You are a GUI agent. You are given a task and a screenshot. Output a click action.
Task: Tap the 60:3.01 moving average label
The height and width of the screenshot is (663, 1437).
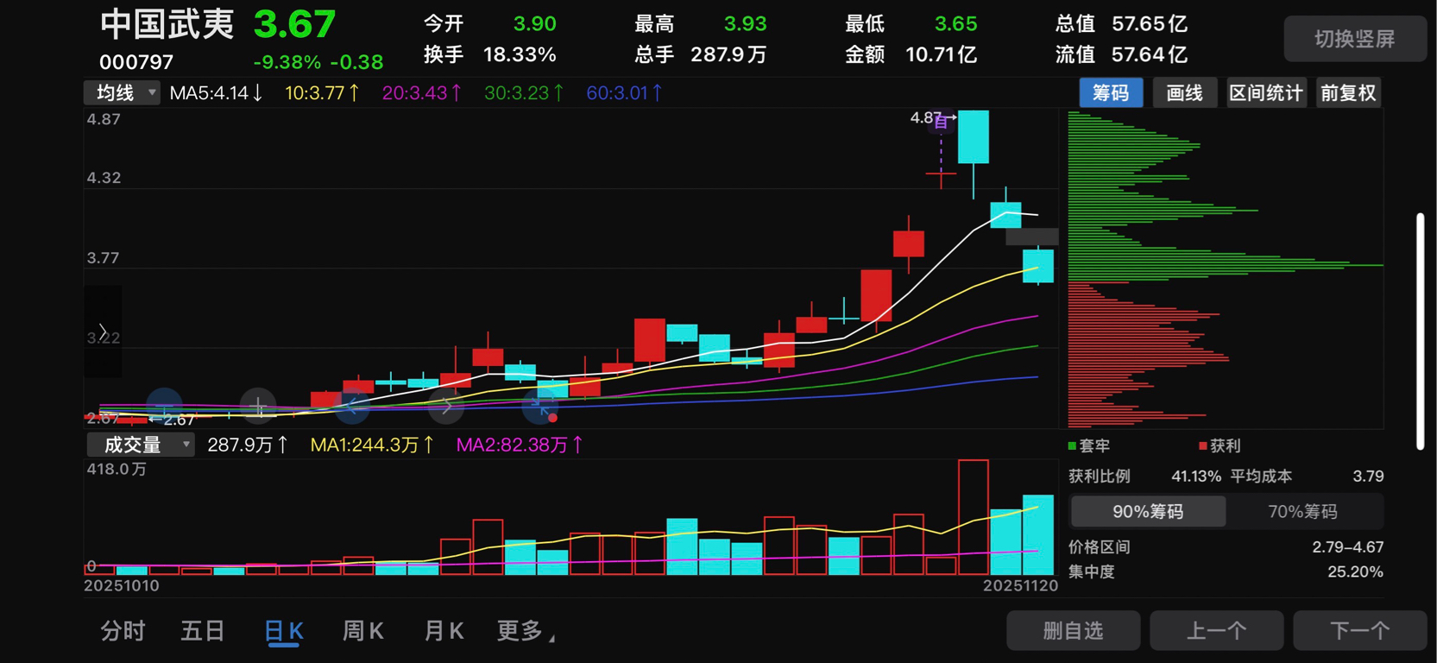pyautogui.click(x=625, y=93)
